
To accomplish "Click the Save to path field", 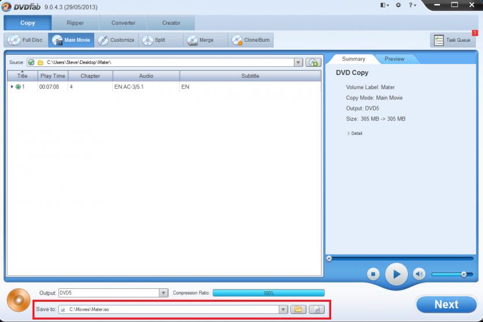I will coord(169,309).
